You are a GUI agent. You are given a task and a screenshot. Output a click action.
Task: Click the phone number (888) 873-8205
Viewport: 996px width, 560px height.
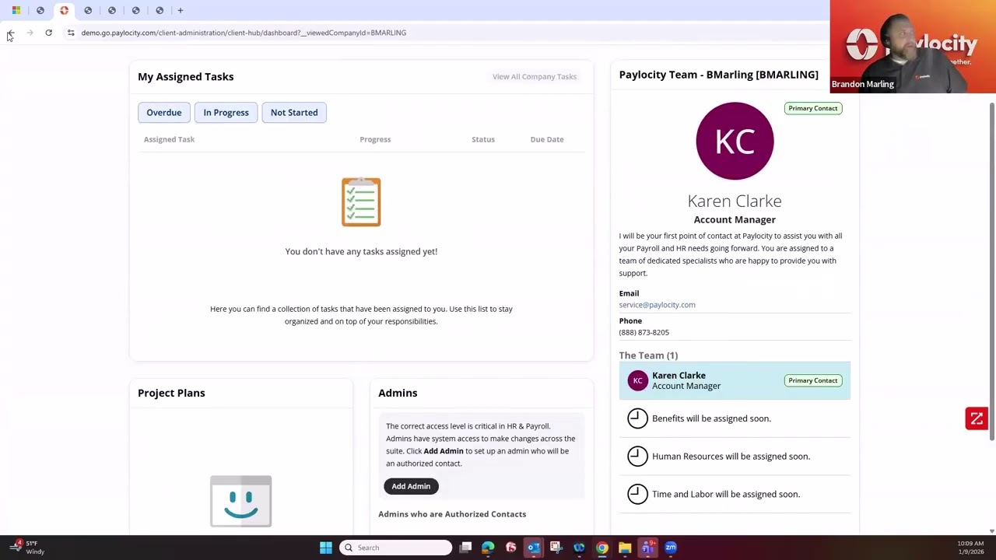[644, 332]
